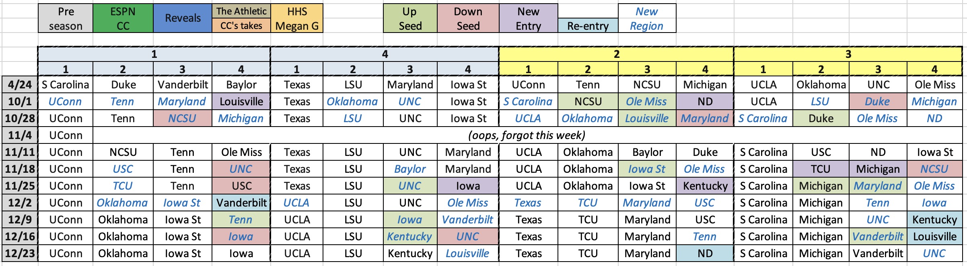Select the New Entry purple legend cell
Image resolution: width=967 pixels, height=266 pixels.
(x=528, y=18)
